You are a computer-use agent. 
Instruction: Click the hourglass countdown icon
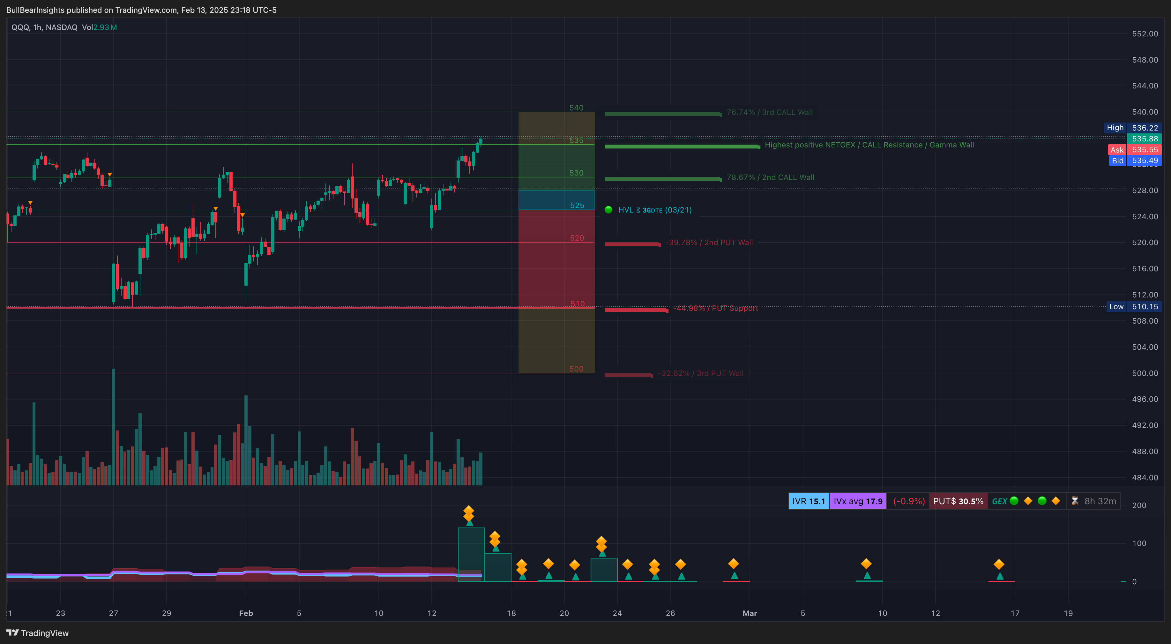[1075, 501]
